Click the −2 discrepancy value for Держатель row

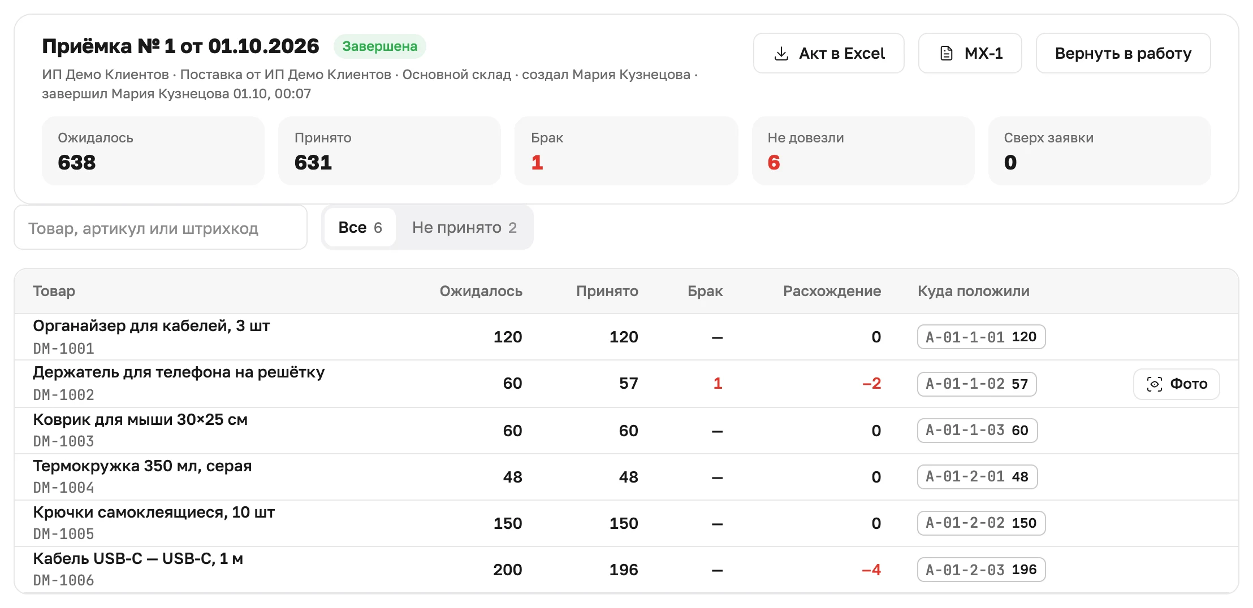(x=871, y=384)
